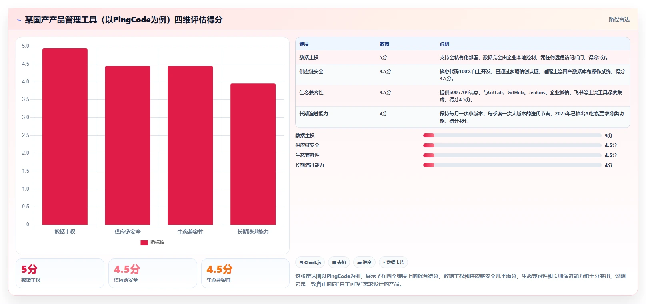This screenshot has height=304, width=646.
Task: Click the 数据主权 progress bar
Action: pyautogui.click(x=512, y=135)
